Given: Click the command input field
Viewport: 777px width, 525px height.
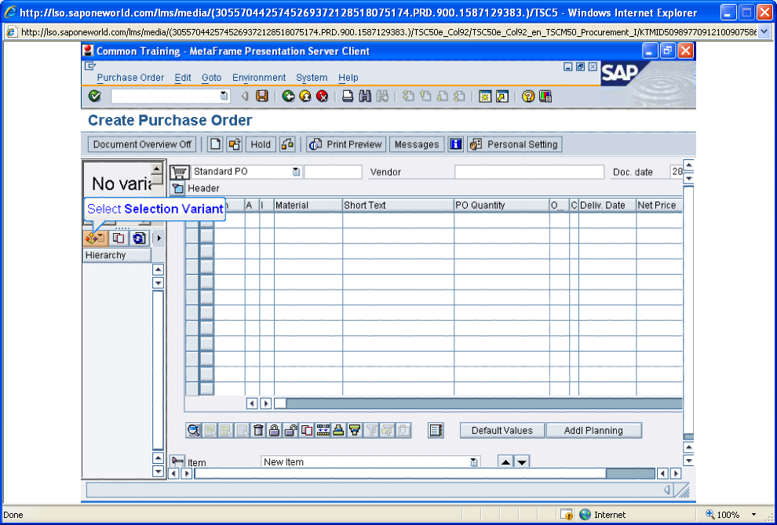Looking at the screenshot, I should (x=166, y=96).
